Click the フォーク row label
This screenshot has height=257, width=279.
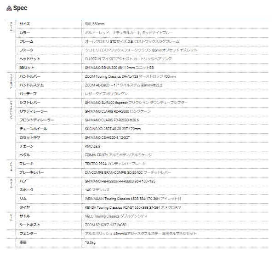[27, 50]
